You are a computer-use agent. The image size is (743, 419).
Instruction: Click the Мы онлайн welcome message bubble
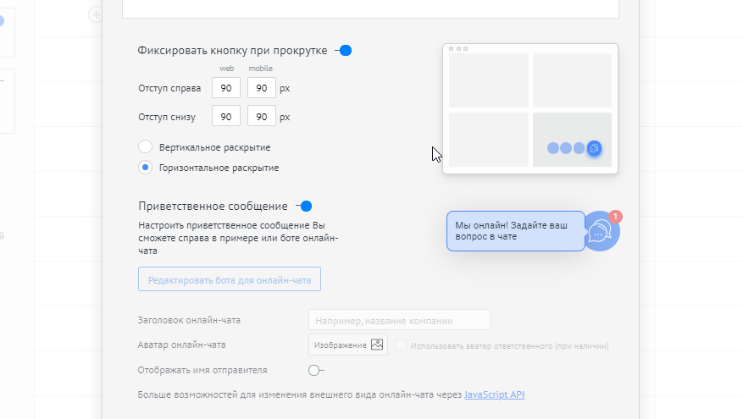515,231
